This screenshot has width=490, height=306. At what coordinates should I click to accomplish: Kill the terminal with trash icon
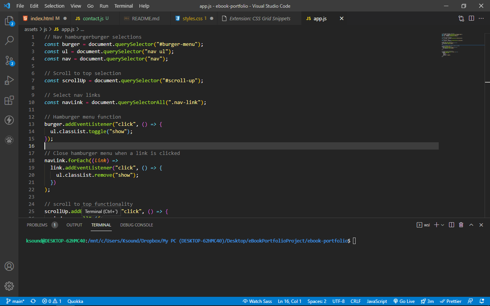coord(461,225)
